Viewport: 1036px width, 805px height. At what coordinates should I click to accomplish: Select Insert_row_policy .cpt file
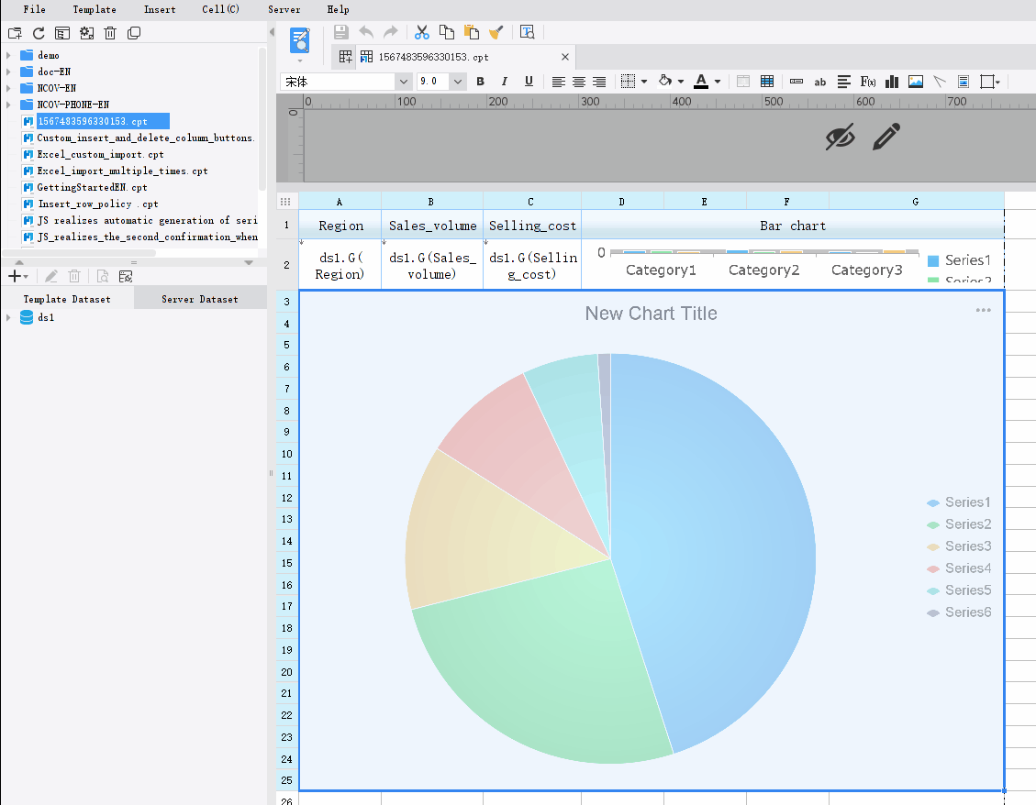click(98, 204)
